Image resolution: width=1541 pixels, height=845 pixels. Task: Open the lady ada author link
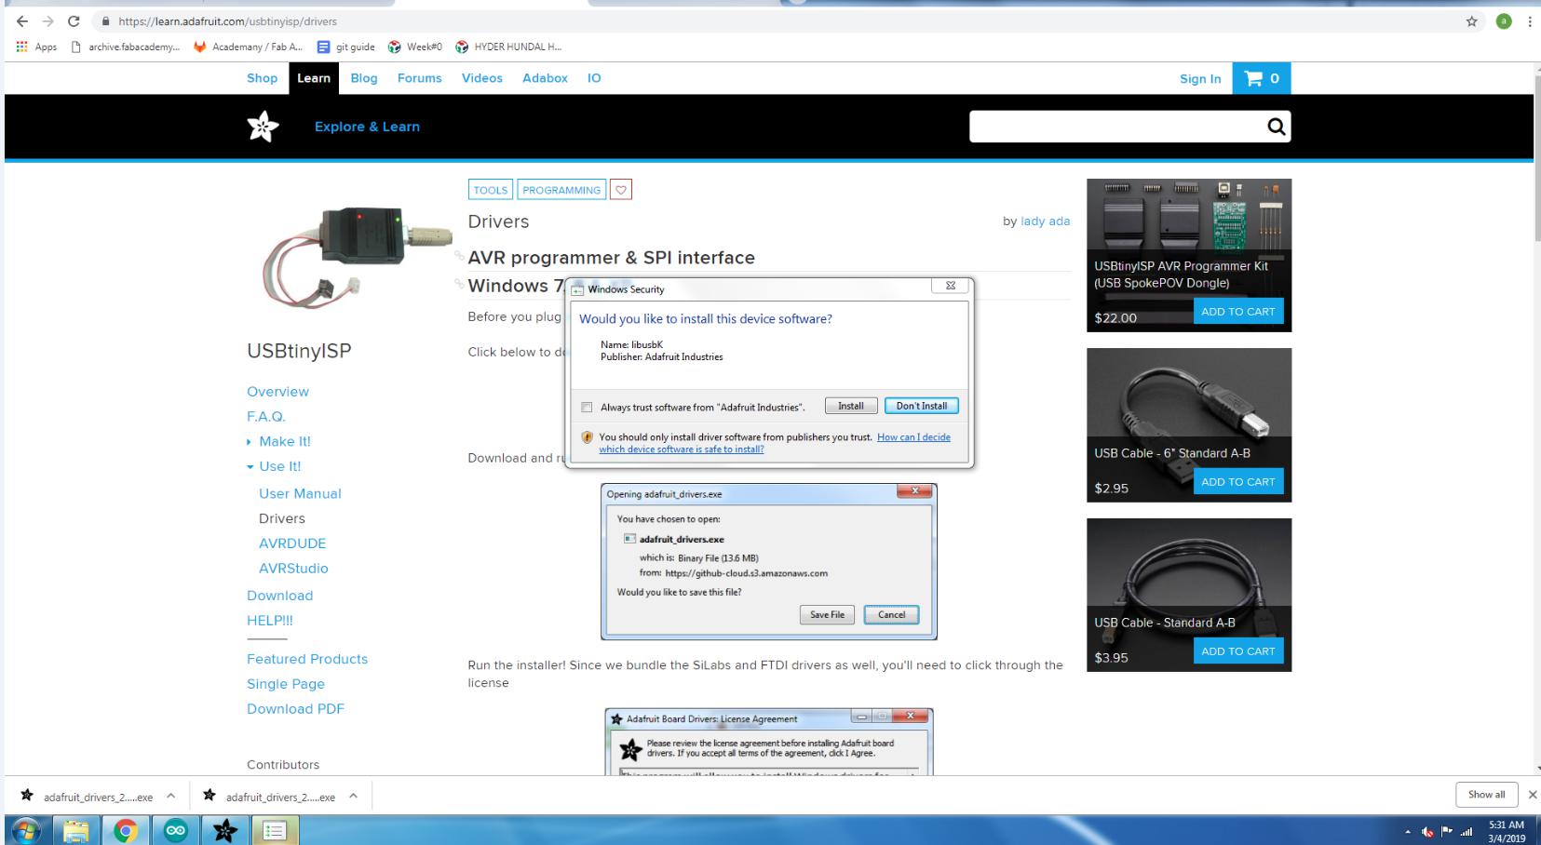tap(1045, 221)
